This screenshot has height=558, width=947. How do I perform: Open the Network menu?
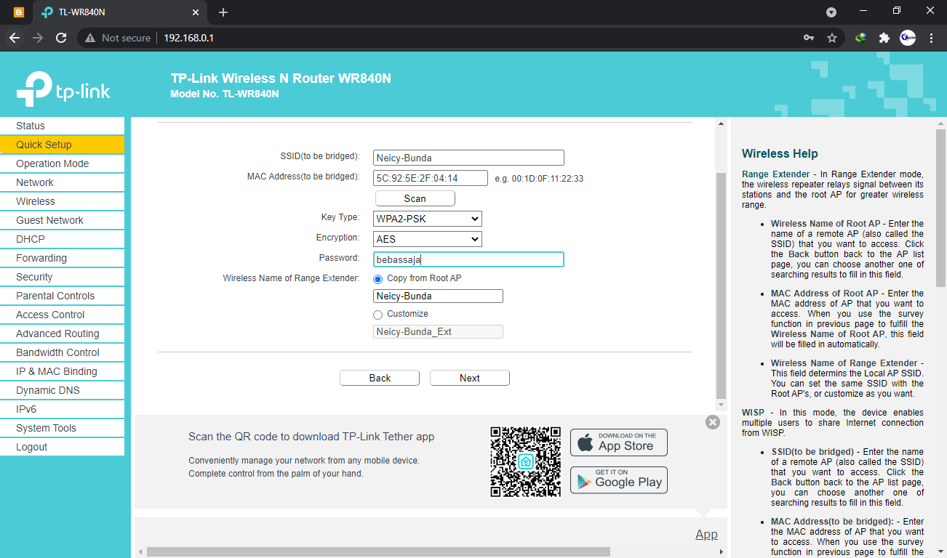coord(62,182)
